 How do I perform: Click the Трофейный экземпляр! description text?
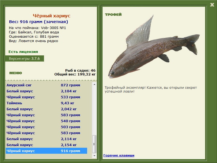151,89
